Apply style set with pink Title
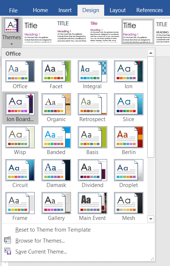 pyautogui.click(x=105, y=31)
